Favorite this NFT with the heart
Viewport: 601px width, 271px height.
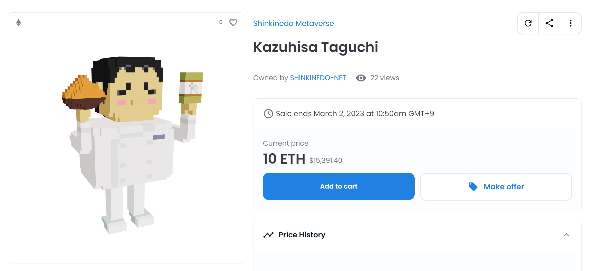coord(233,23)
